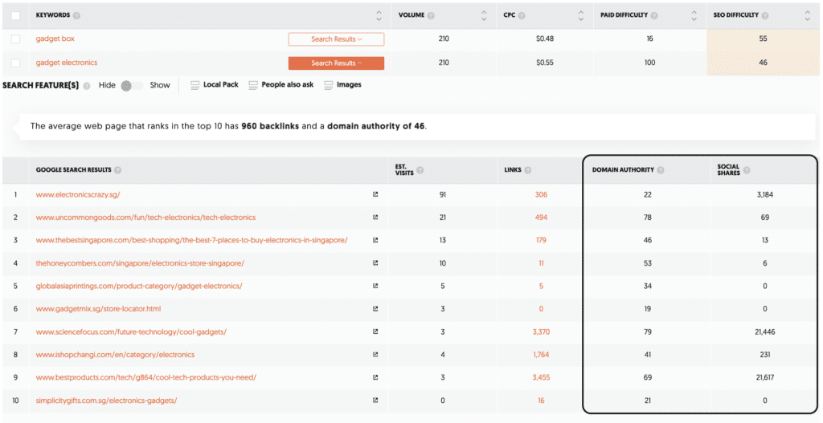Select the gadget electronics row checkbox
This screenshot has width=823, height=423.
coord(16,63)
